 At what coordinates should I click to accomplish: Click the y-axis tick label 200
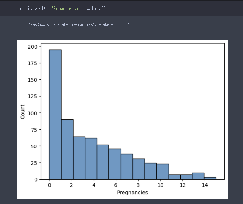click(x=33, y=47)
